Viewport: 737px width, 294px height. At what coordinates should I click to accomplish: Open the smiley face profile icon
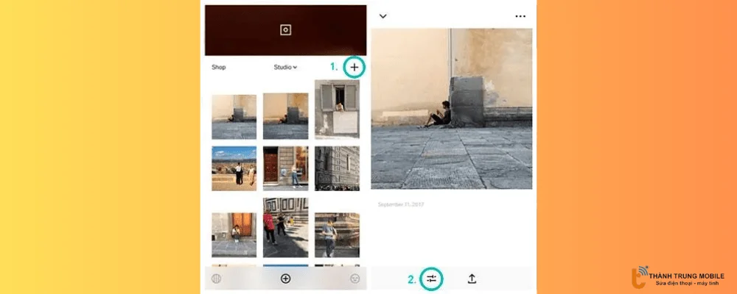[x=354, y=279]
